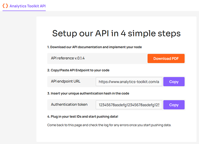This screenshot has height=144, width=199.
Task: Click step 3 'Insert your unique authentication hash' text
Action: tap(88, 94)
